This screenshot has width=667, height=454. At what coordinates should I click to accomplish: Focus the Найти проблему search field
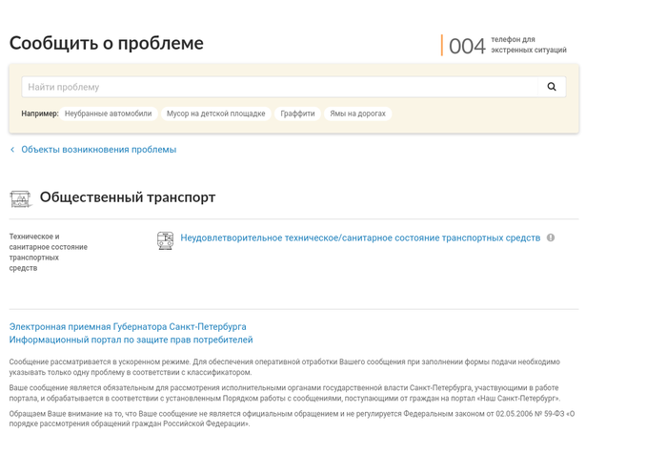[x=281, y=87]
